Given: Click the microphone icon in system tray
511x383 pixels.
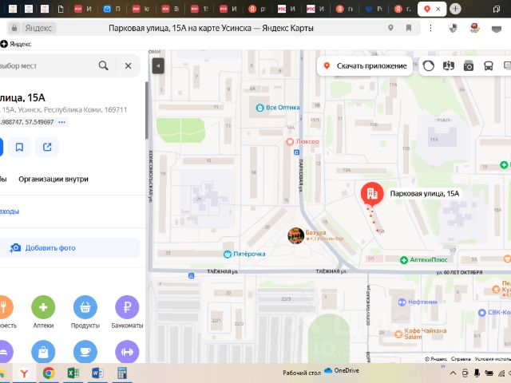Looking at the screenshot, I should coord(477,373).
